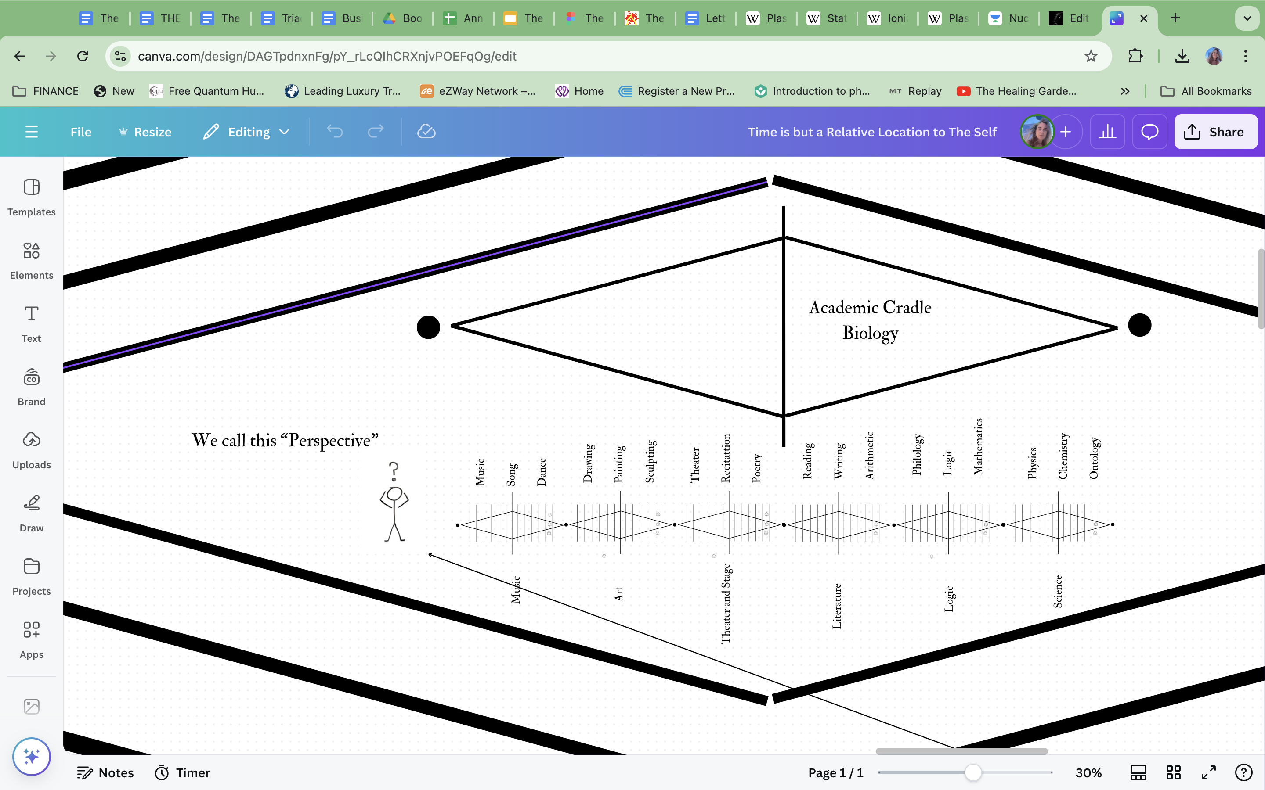Screen dimensions: 1265x790
Task: Open the comments speech bubble
Action: click(1149, 132)
